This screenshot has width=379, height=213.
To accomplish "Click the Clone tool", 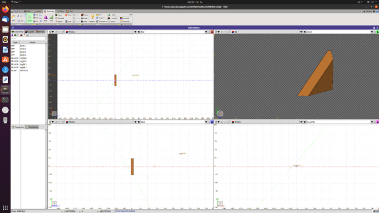I will (68, 21).
